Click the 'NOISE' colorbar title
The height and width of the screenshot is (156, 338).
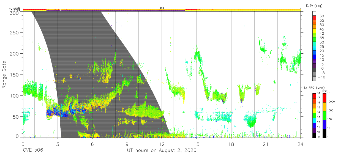[x=326, y=91]
